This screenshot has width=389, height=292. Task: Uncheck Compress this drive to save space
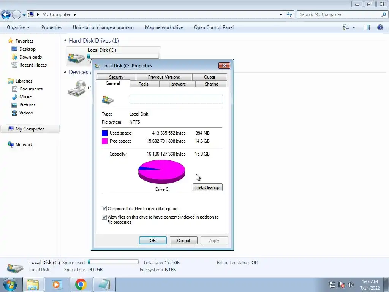[x=104, y=209]
